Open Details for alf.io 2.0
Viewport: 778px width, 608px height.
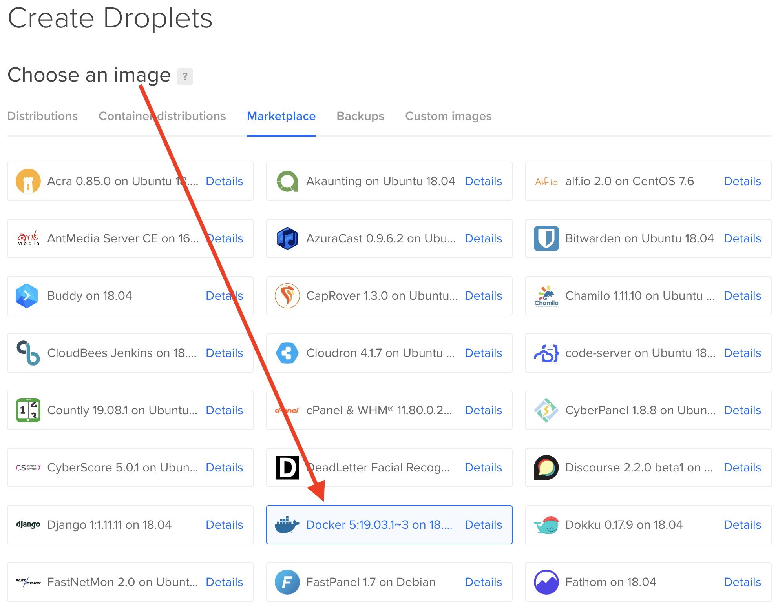(x=742, y=181)
